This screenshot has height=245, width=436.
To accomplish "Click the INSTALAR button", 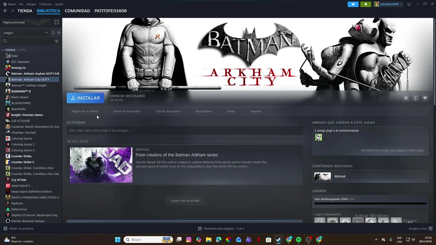I will (x=85, y=98).
